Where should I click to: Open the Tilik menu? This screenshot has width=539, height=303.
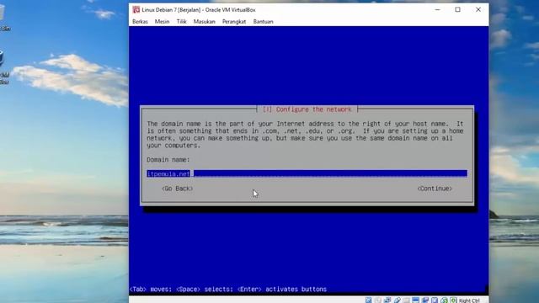(182, 22)
